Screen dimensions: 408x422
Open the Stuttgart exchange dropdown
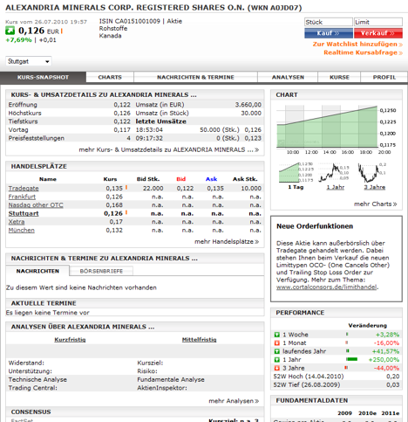[x=29, y=61]
